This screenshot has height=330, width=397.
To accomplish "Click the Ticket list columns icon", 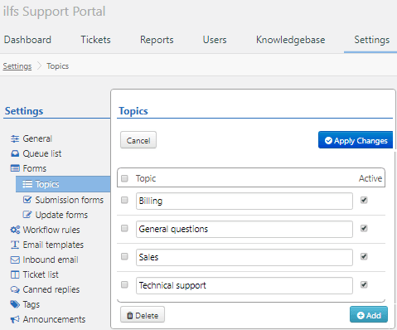I will point(15,274).
